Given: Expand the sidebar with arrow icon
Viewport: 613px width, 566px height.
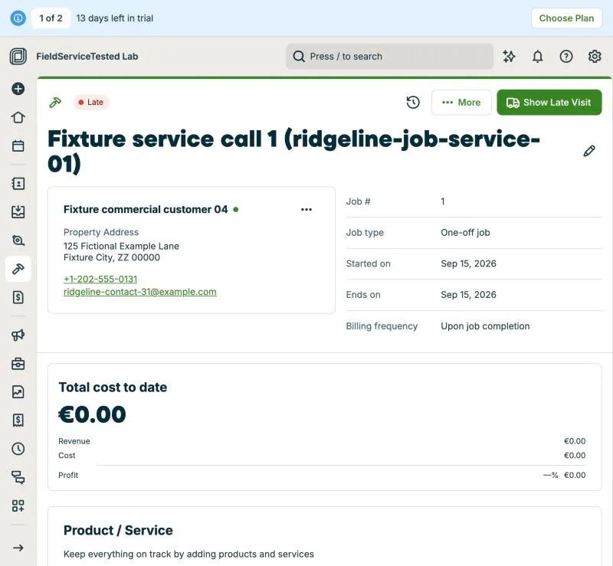Looking at the screenshot, I should tap(18, 548).
